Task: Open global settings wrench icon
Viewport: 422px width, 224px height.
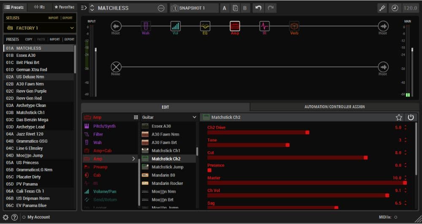Action: tap(382, 8)
